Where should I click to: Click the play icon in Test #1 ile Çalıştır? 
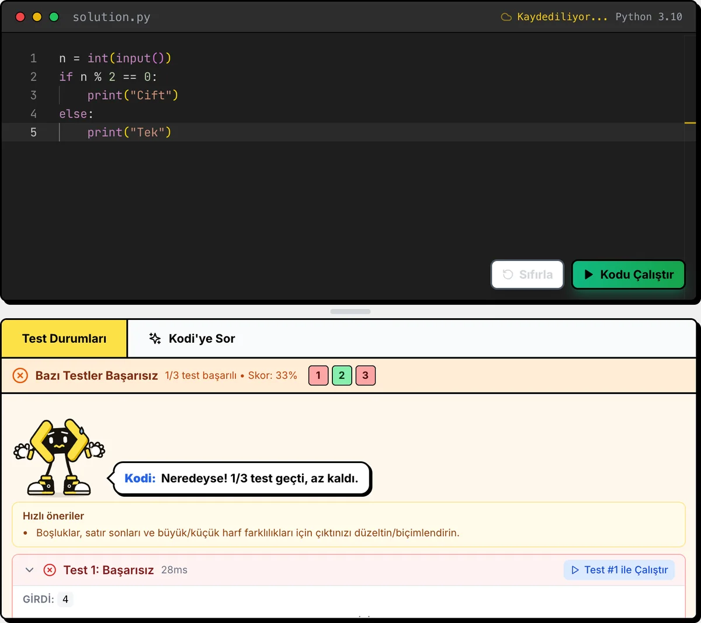575,570
